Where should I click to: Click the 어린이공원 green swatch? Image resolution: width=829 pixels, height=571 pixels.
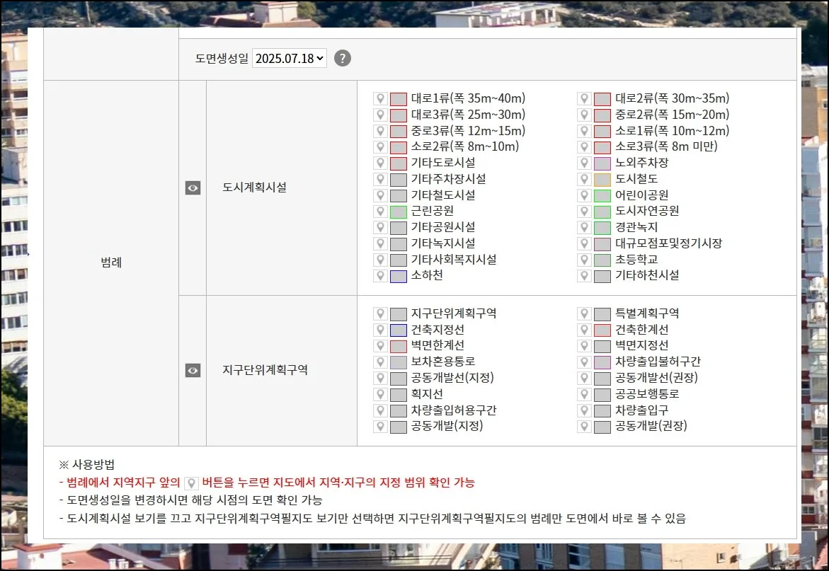tap(602, 196)
